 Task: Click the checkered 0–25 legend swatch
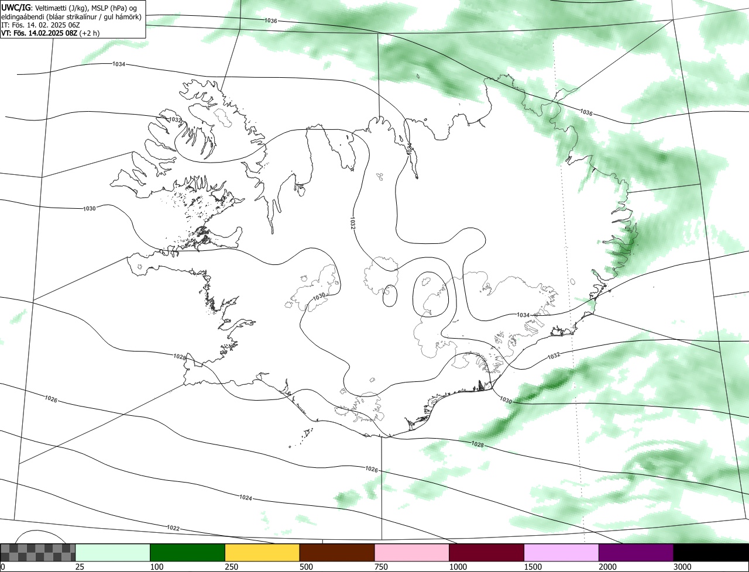tap(38, 553)
